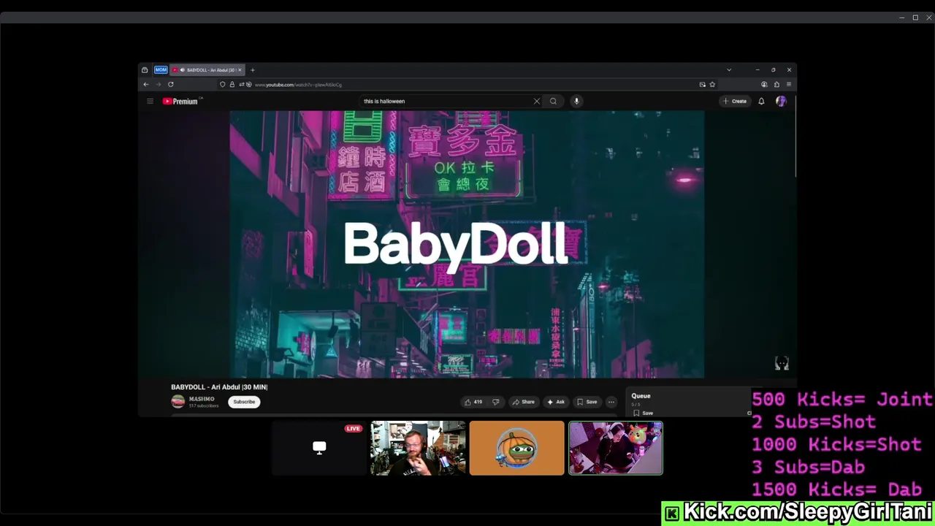Open the YouTube account avatar menu
This screenshot has height=526, width=935.
tap(781, 102)
